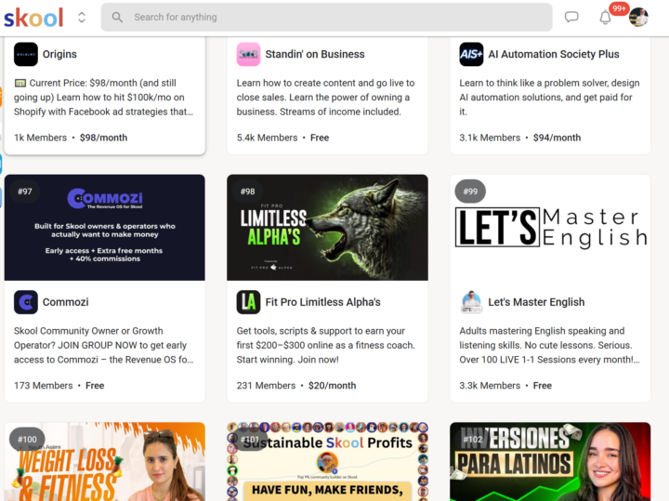Viewport: 669px width, 501px height.
Task: Click the Commozi description about Revenue OS
Action: point(104,345)
